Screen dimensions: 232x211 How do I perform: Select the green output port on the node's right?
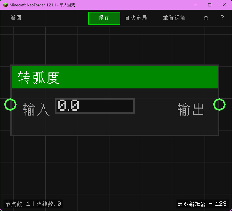click(219, 104)
